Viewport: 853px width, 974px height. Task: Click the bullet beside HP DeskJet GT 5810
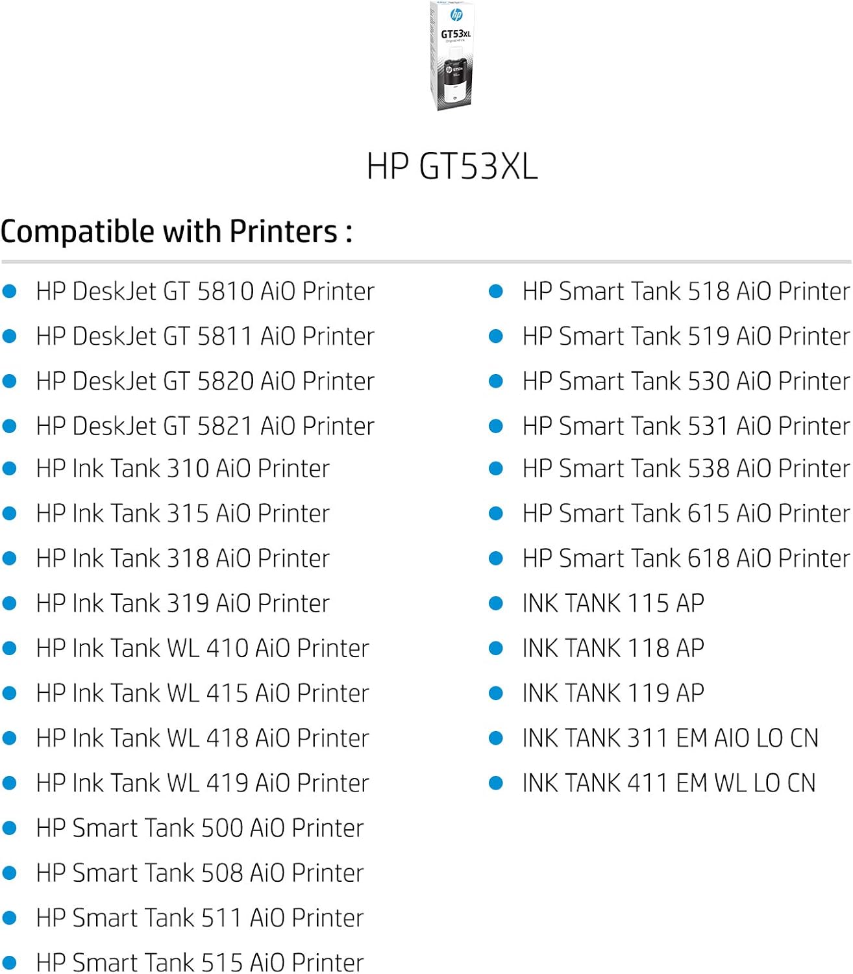[10, 292]
